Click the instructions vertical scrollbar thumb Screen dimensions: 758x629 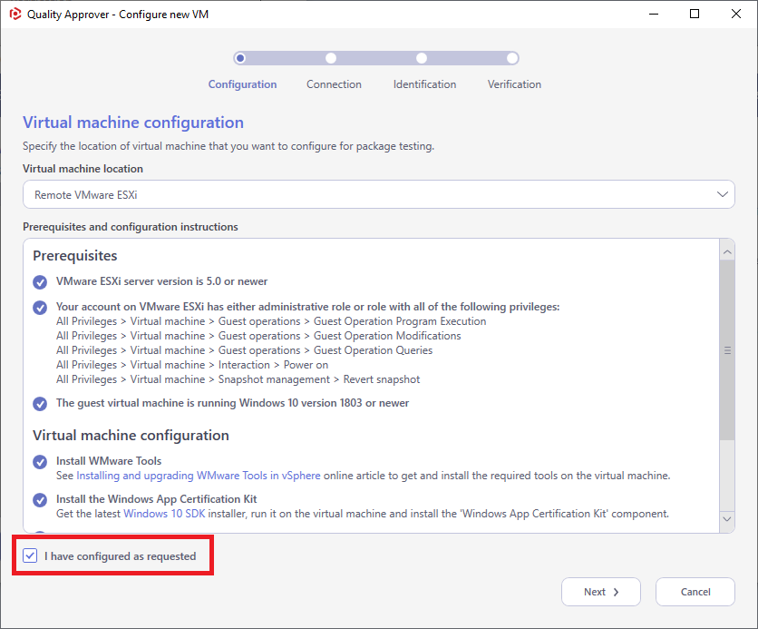coord(727,350)
